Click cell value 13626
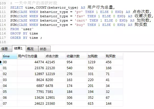This screenshot has width=154, height=109. click(39, 98)
